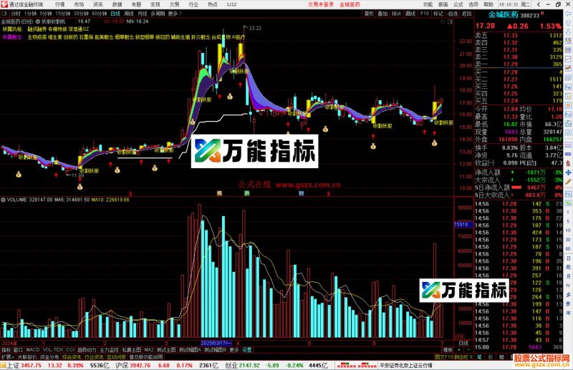The width and height of the screenshot is (573, 370).
Task: Select the 主力监控 indicator tab
Action: (x=109, y=349)
